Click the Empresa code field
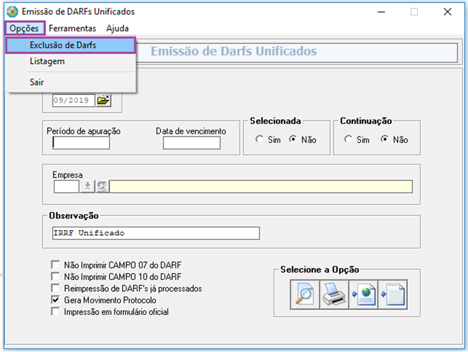Image resolution: width=468 pixels, height=352 pixels. (x=66, y=186)
